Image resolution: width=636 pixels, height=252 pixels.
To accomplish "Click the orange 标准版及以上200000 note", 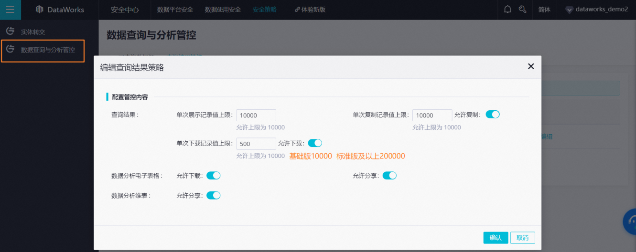I will coord(371,156).
